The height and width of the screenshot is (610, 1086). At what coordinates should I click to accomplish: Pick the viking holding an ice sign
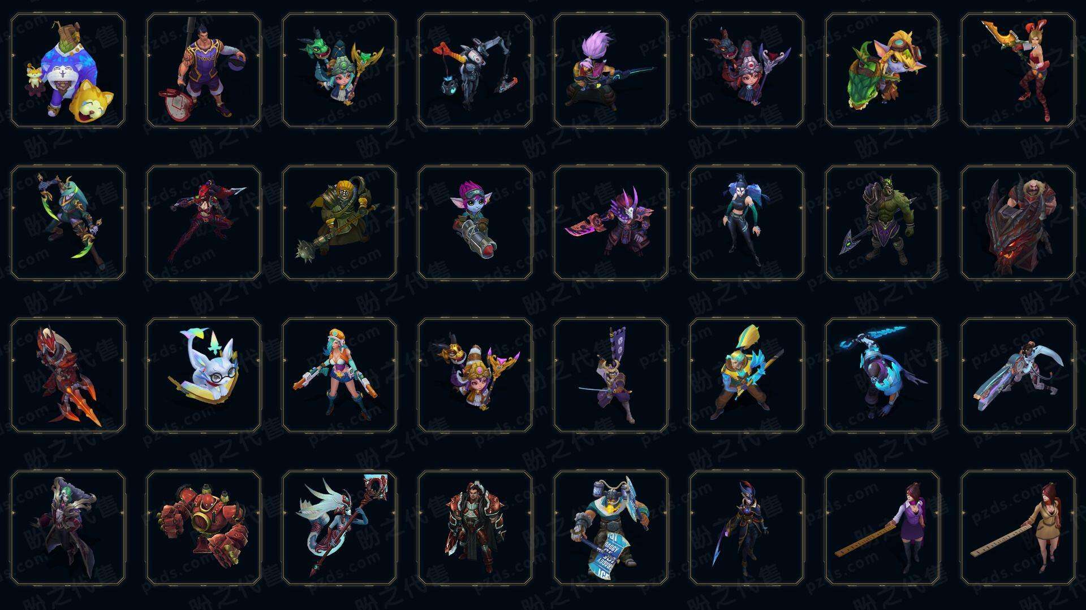611,528
